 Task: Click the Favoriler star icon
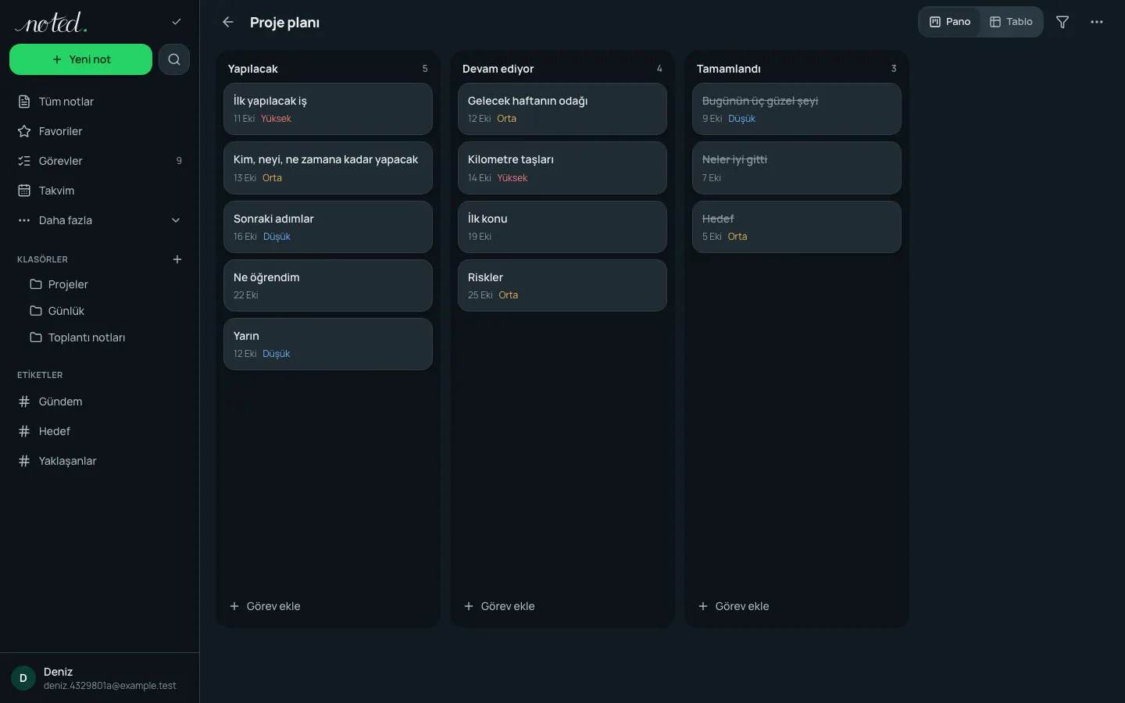[24, 131]
